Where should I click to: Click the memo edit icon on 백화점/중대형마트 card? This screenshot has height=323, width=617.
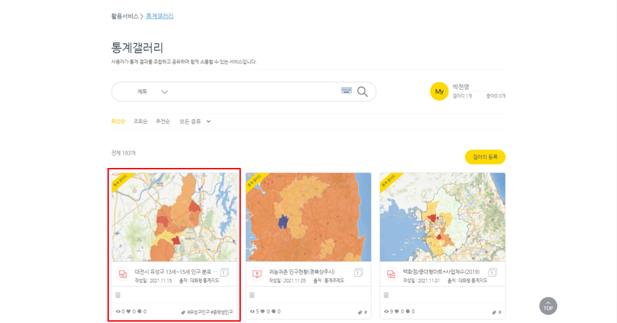pos(386,295)
